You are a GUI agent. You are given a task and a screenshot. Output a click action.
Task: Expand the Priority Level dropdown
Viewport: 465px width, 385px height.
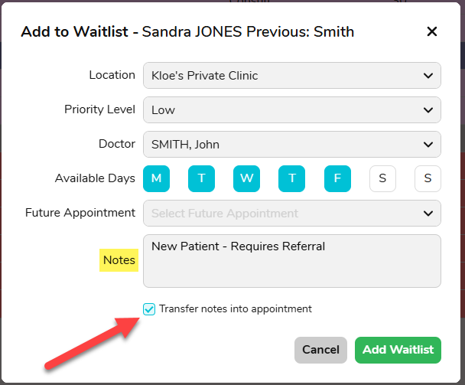(x=291, y=110)
